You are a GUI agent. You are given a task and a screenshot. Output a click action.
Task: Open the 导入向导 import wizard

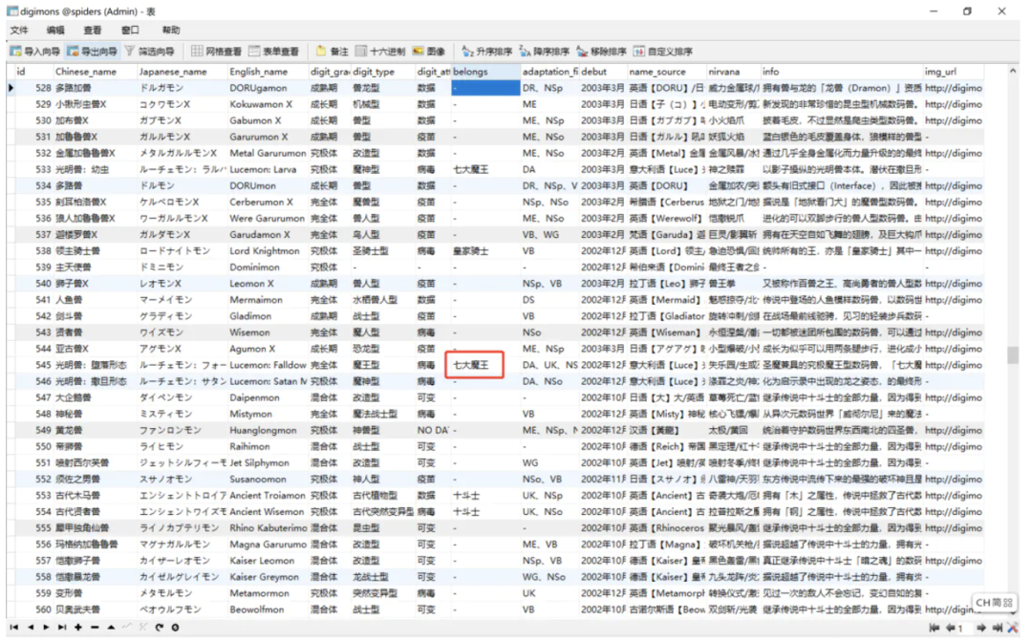click(35, 52)
